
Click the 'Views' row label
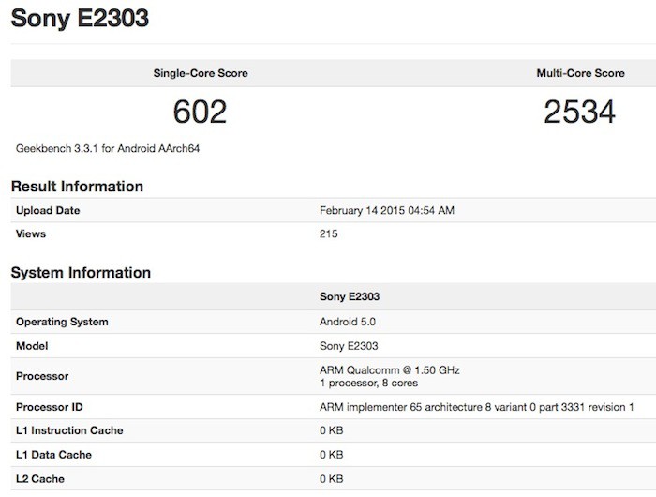pyautogui.click(x=31, y=233)
